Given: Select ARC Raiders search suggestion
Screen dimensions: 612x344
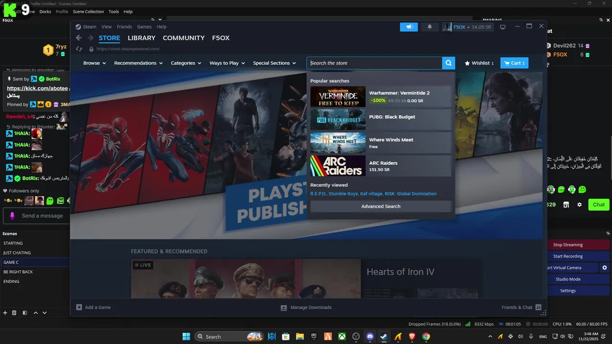Looking at the screenshot, I should 381,166.
